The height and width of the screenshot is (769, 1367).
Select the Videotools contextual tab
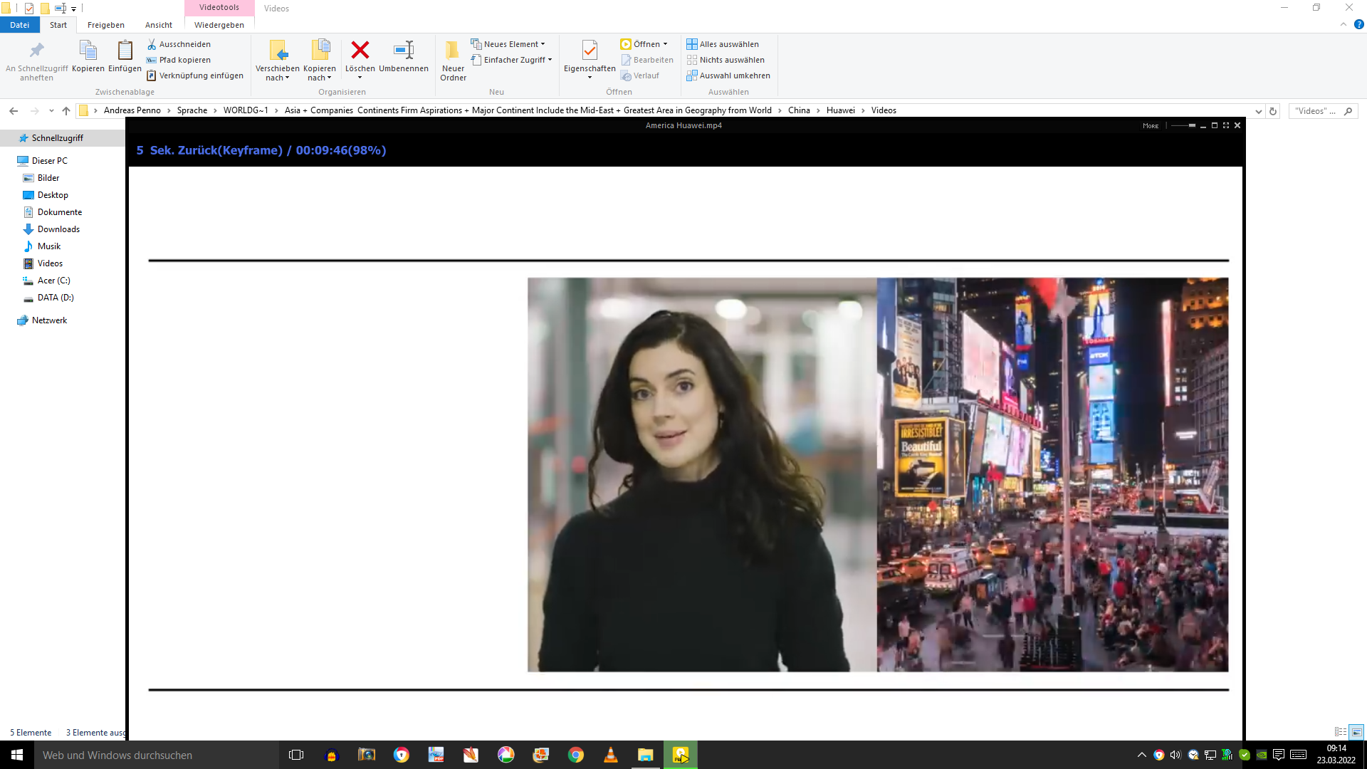[219, 7]
